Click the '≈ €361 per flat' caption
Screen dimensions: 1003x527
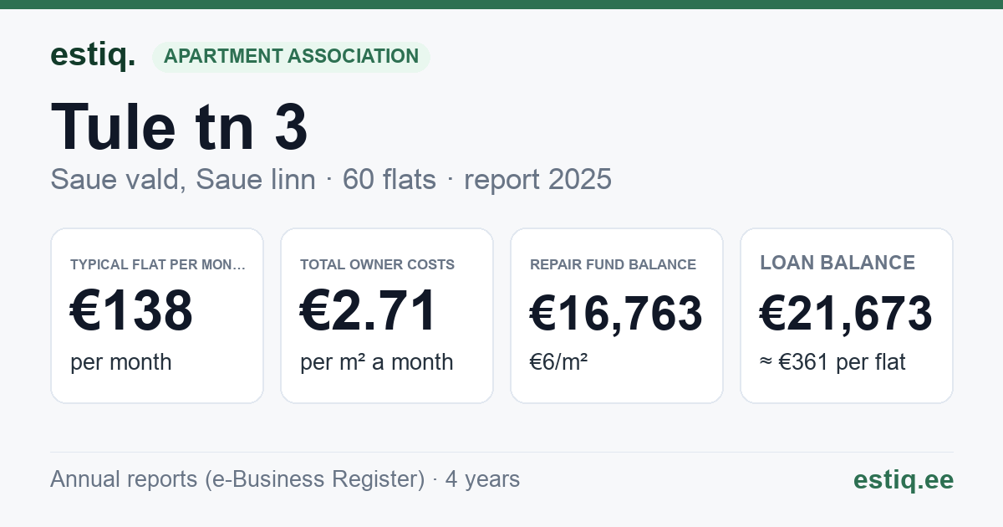(832, 362)
